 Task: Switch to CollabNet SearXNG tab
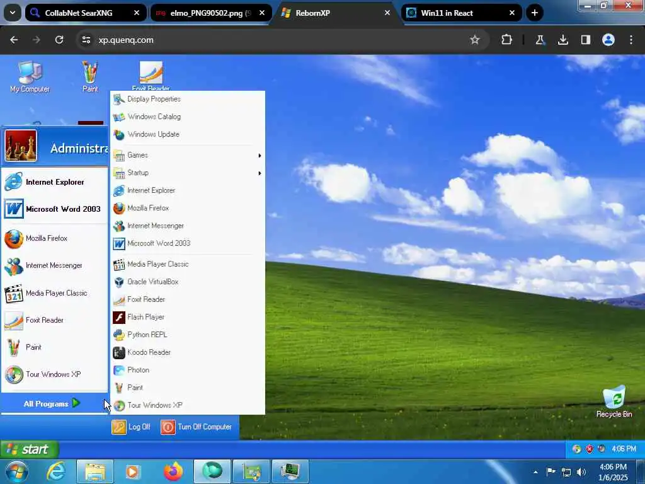pyautogui.click(x=86, y=13)
